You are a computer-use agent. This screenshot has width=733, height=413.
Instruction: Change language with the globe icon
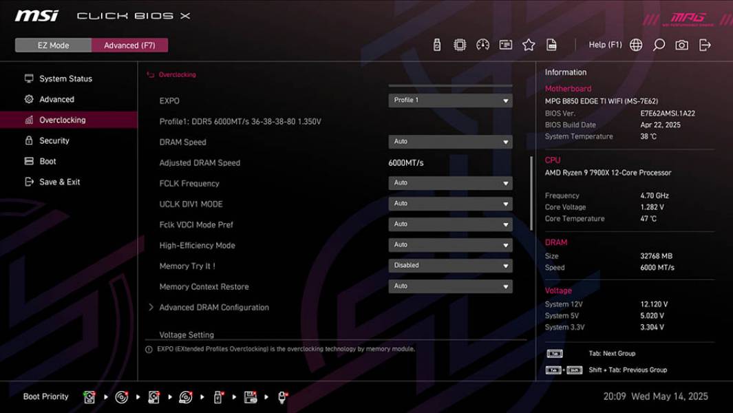click(x=636, y=45)
